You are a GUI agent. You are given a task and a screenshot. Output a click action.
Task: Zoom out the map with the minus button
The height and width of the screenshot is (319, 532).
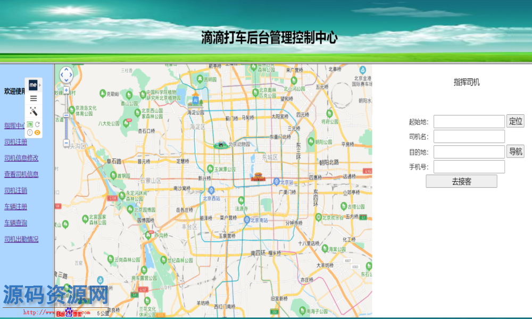[66, 142]
